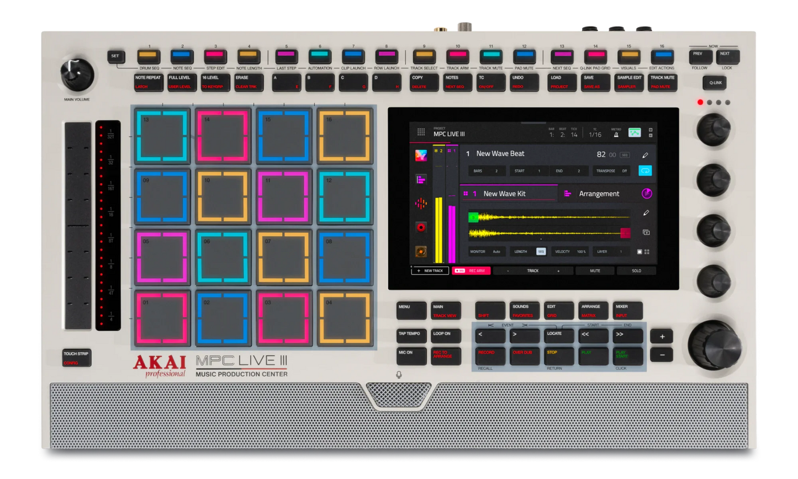Tap the track plus arrow
Screen dimensions: 798x479
pyautogui.click(x=558, y=271)
